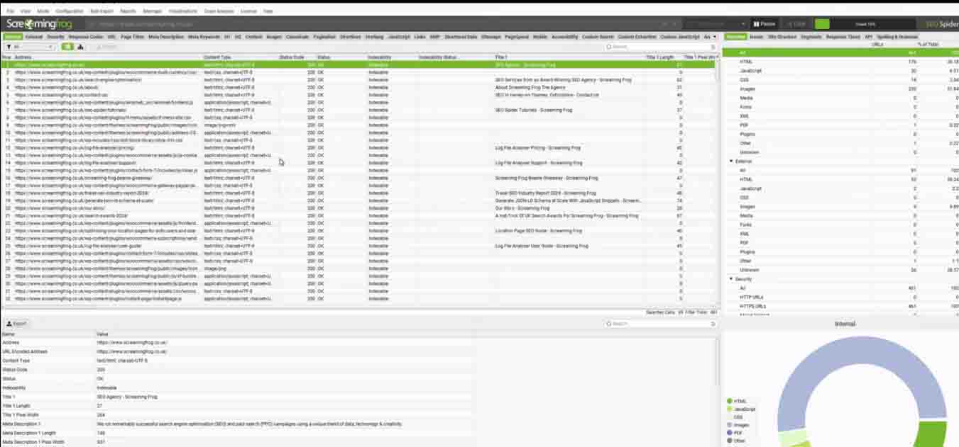This screenshot has width=959, height=447.
Task: Open the Overview tab in right panel
Action: tap(736, 36)
